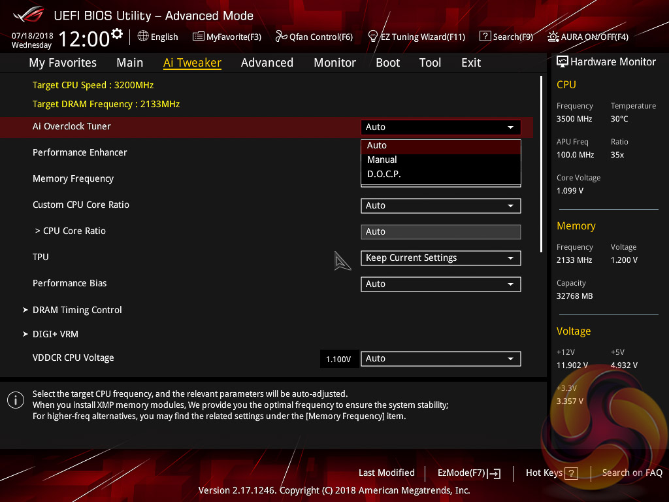
Task: Open the Search on FAQ link
Action: click(632, 473)
